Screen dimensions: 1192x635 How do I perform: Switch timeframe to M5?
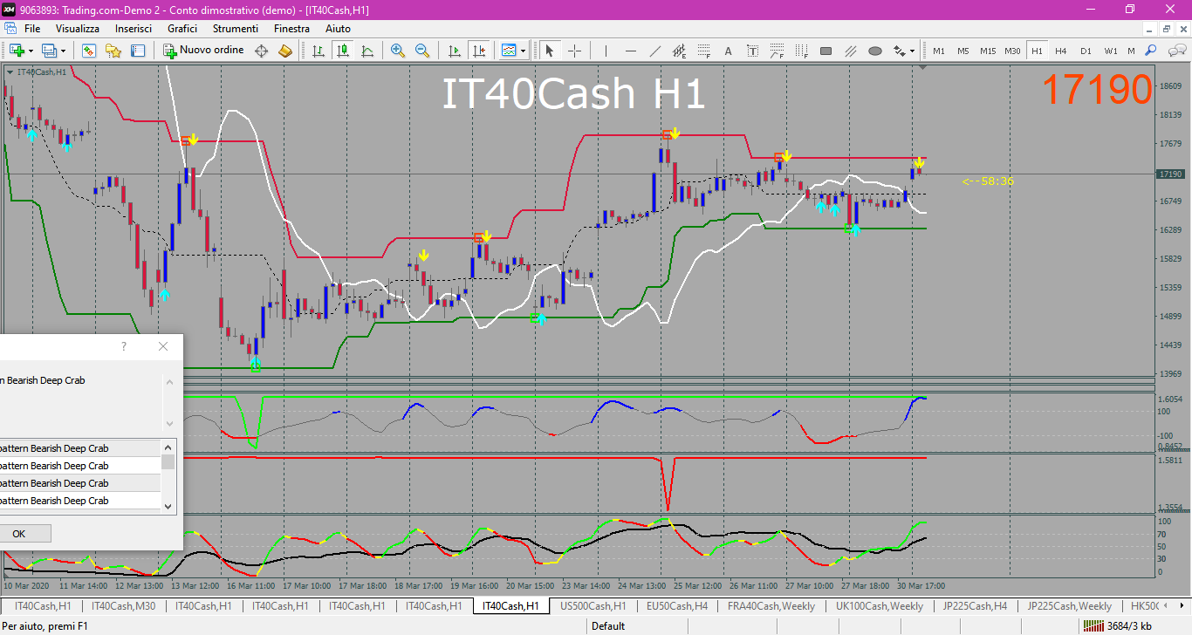coord(963,51)
